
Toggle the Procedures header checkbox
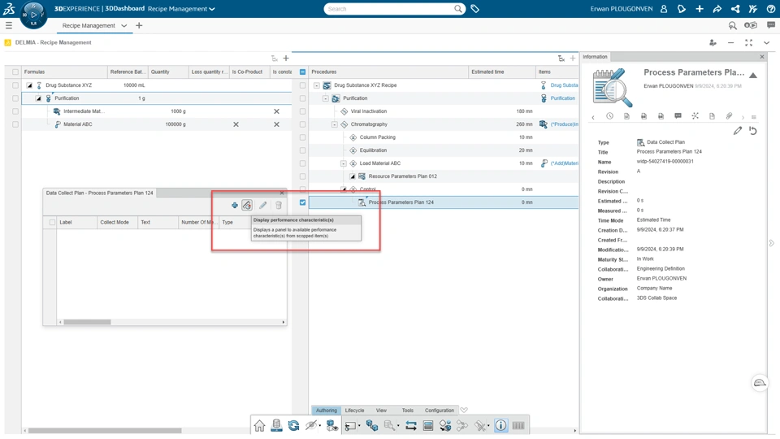(302, 72)
